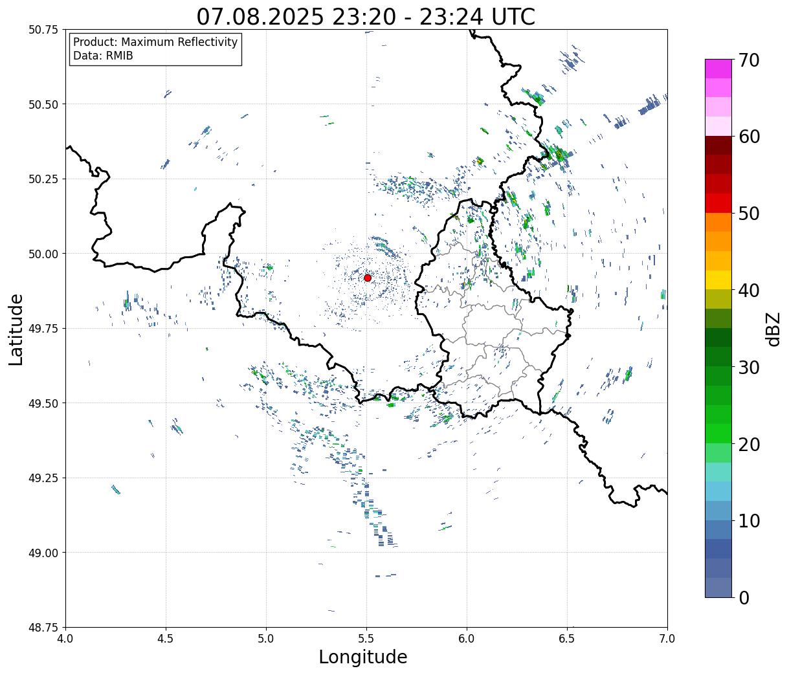The height and width of the screenshot is (673, 789).
Task: Click the dark maroon colorbar segment below 60
Action: tap(718, 146)
